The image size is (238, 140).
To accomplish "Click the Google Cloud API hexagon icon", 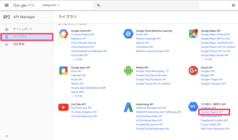I will 63,34.
